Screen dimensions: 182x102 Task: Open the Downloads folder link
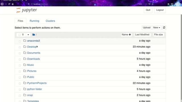[34, 59]
